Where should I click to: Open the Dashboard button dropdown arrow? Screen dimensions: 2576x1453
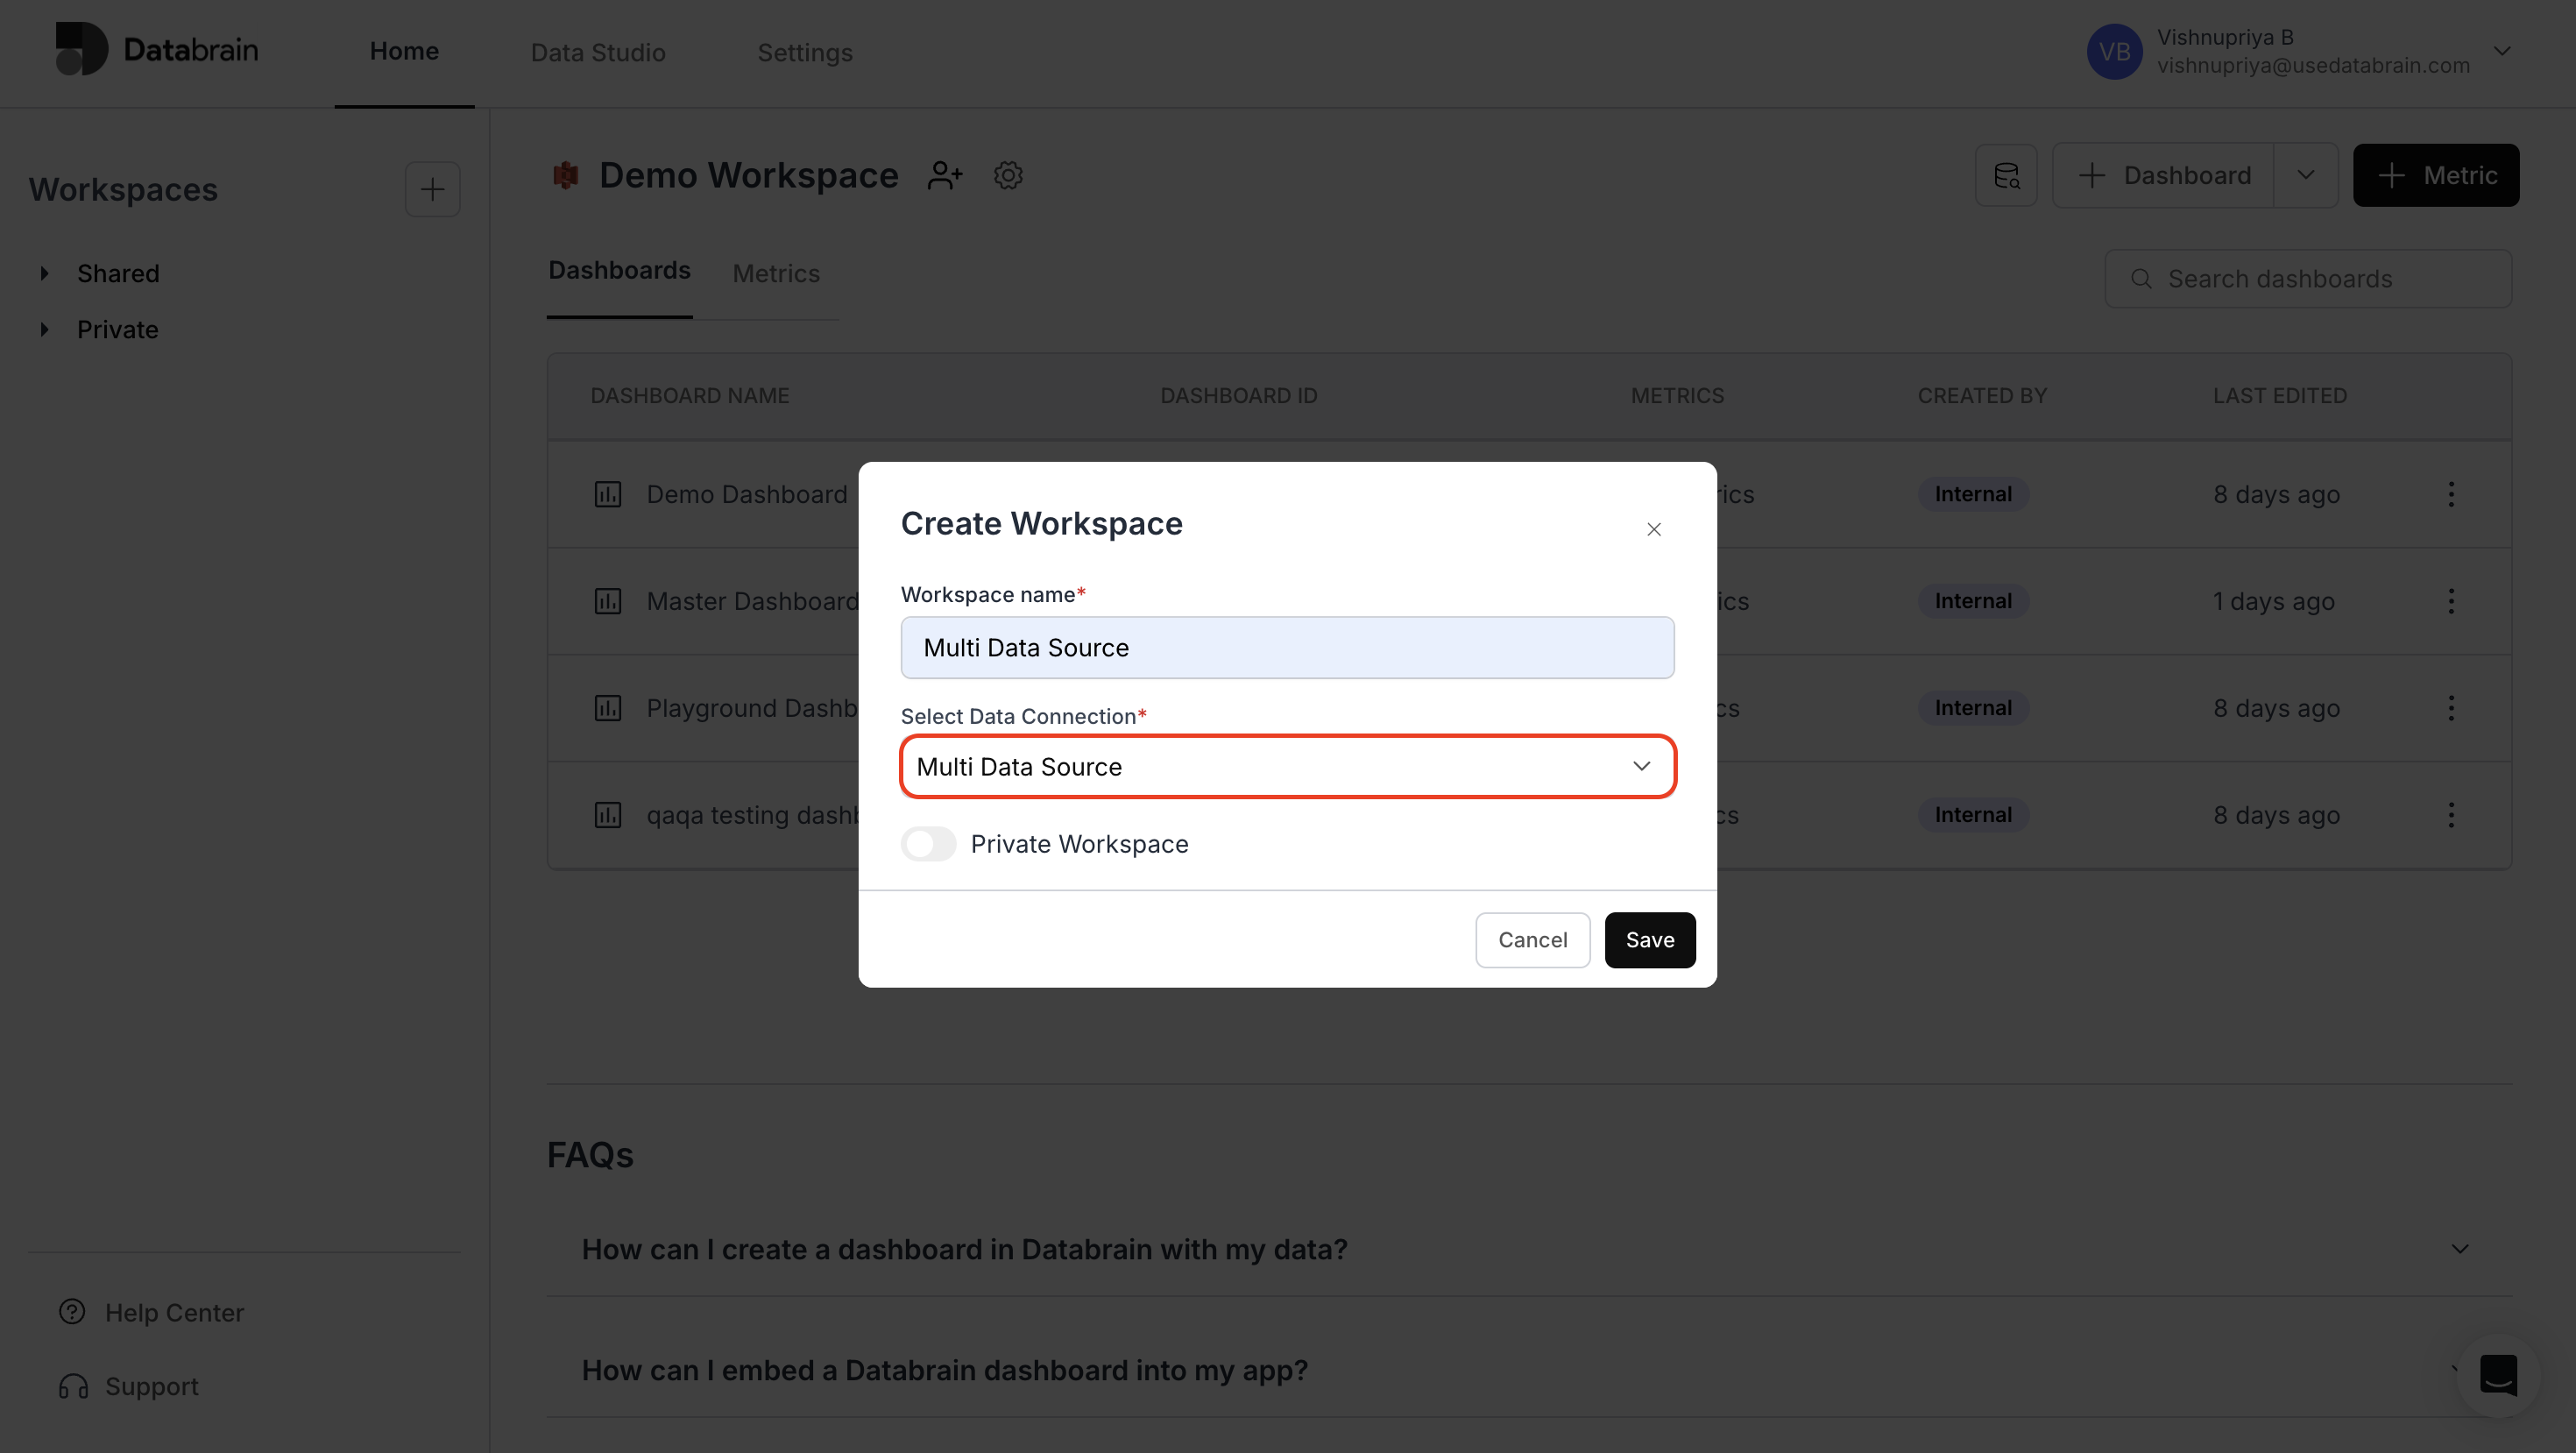(2306, 175)
